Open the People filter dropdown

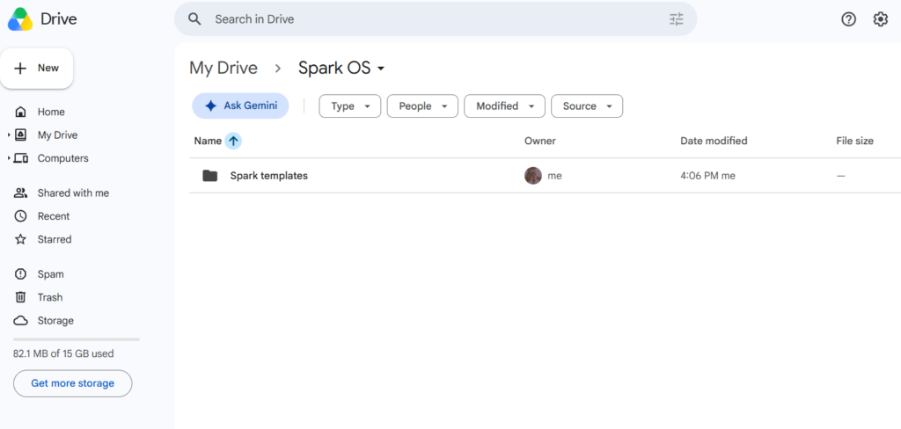click(422, 106)
